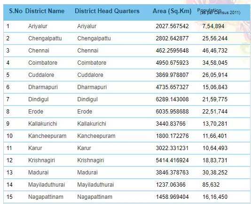Click serial number 10 for Kancheepuram
Image resolution: width=251 pixels, height=204 pixels.
pyautogui.click(x=9, y=136)
